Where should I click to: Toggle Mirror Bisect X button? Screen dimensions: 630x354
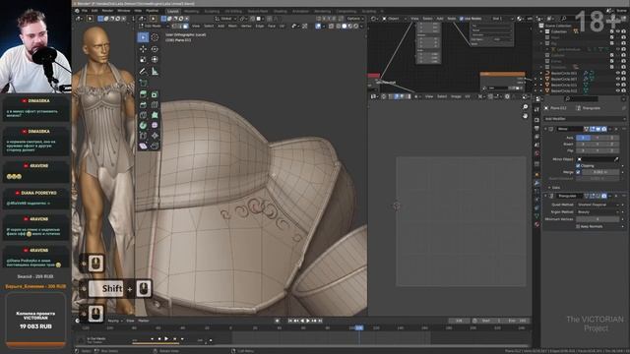(x=583, y=145)
